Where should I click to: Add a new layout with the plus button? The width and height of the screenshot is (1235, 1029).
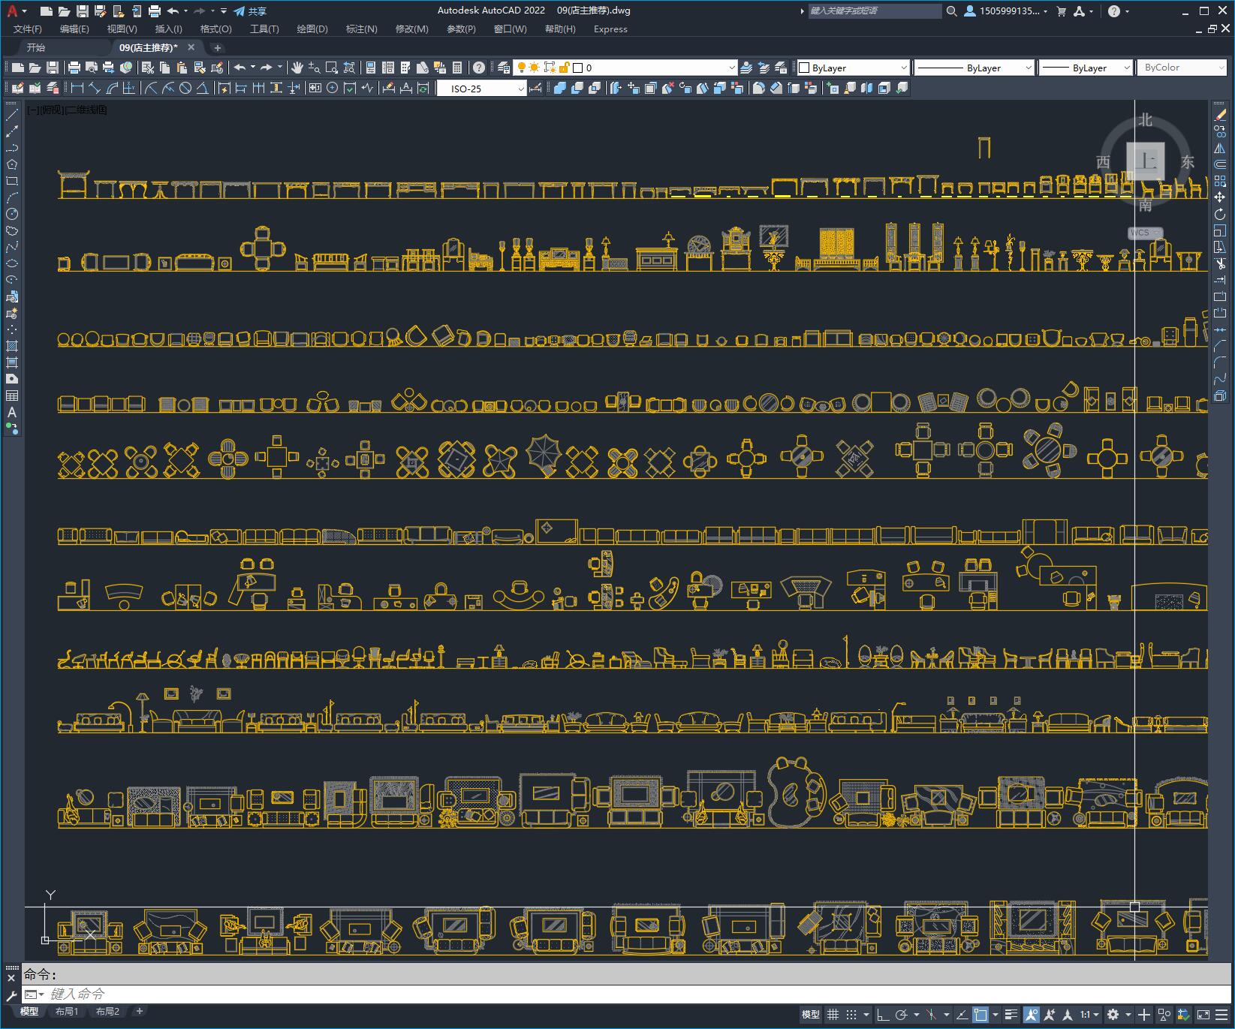click(x=140, y=1011)
